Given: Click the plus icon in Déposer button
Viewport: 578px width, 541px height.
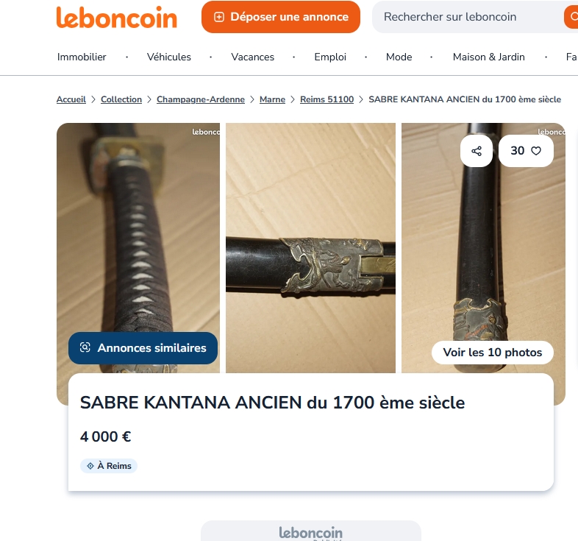Looking at the screenshot, I should click(x=219, y=17).
